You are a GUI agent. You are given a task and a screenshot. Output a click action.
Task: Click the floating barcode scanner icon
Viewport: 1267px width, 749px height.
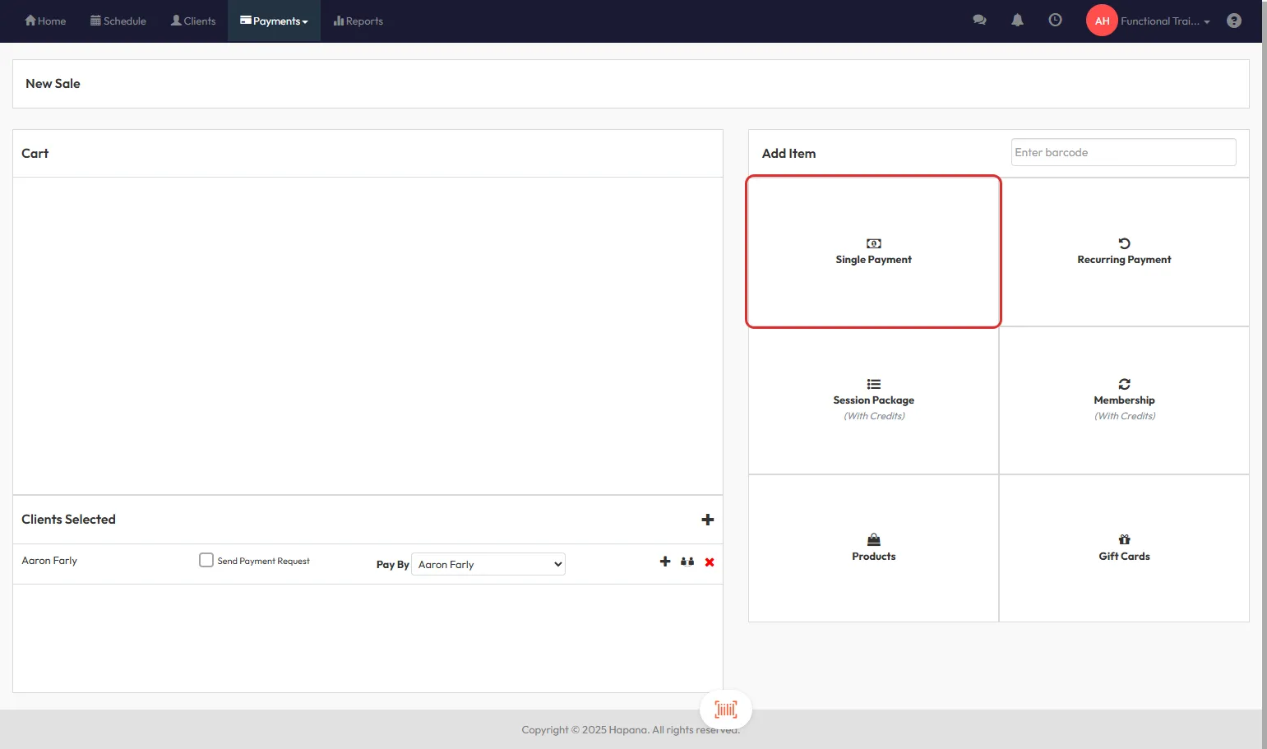(x=725, y=709)
